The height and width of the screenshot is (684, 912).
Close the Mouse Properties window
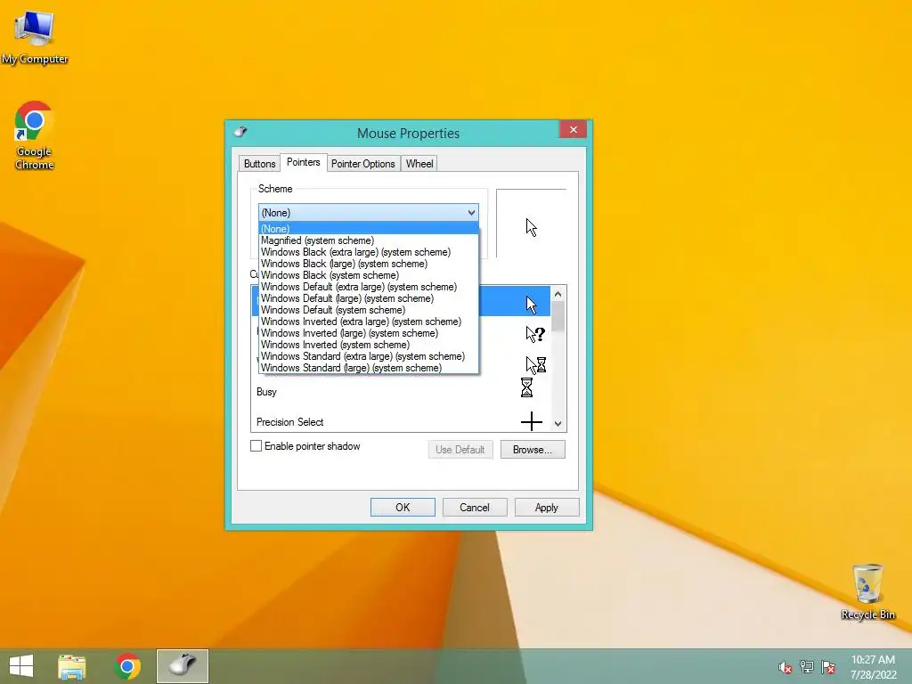pos(573,129)
